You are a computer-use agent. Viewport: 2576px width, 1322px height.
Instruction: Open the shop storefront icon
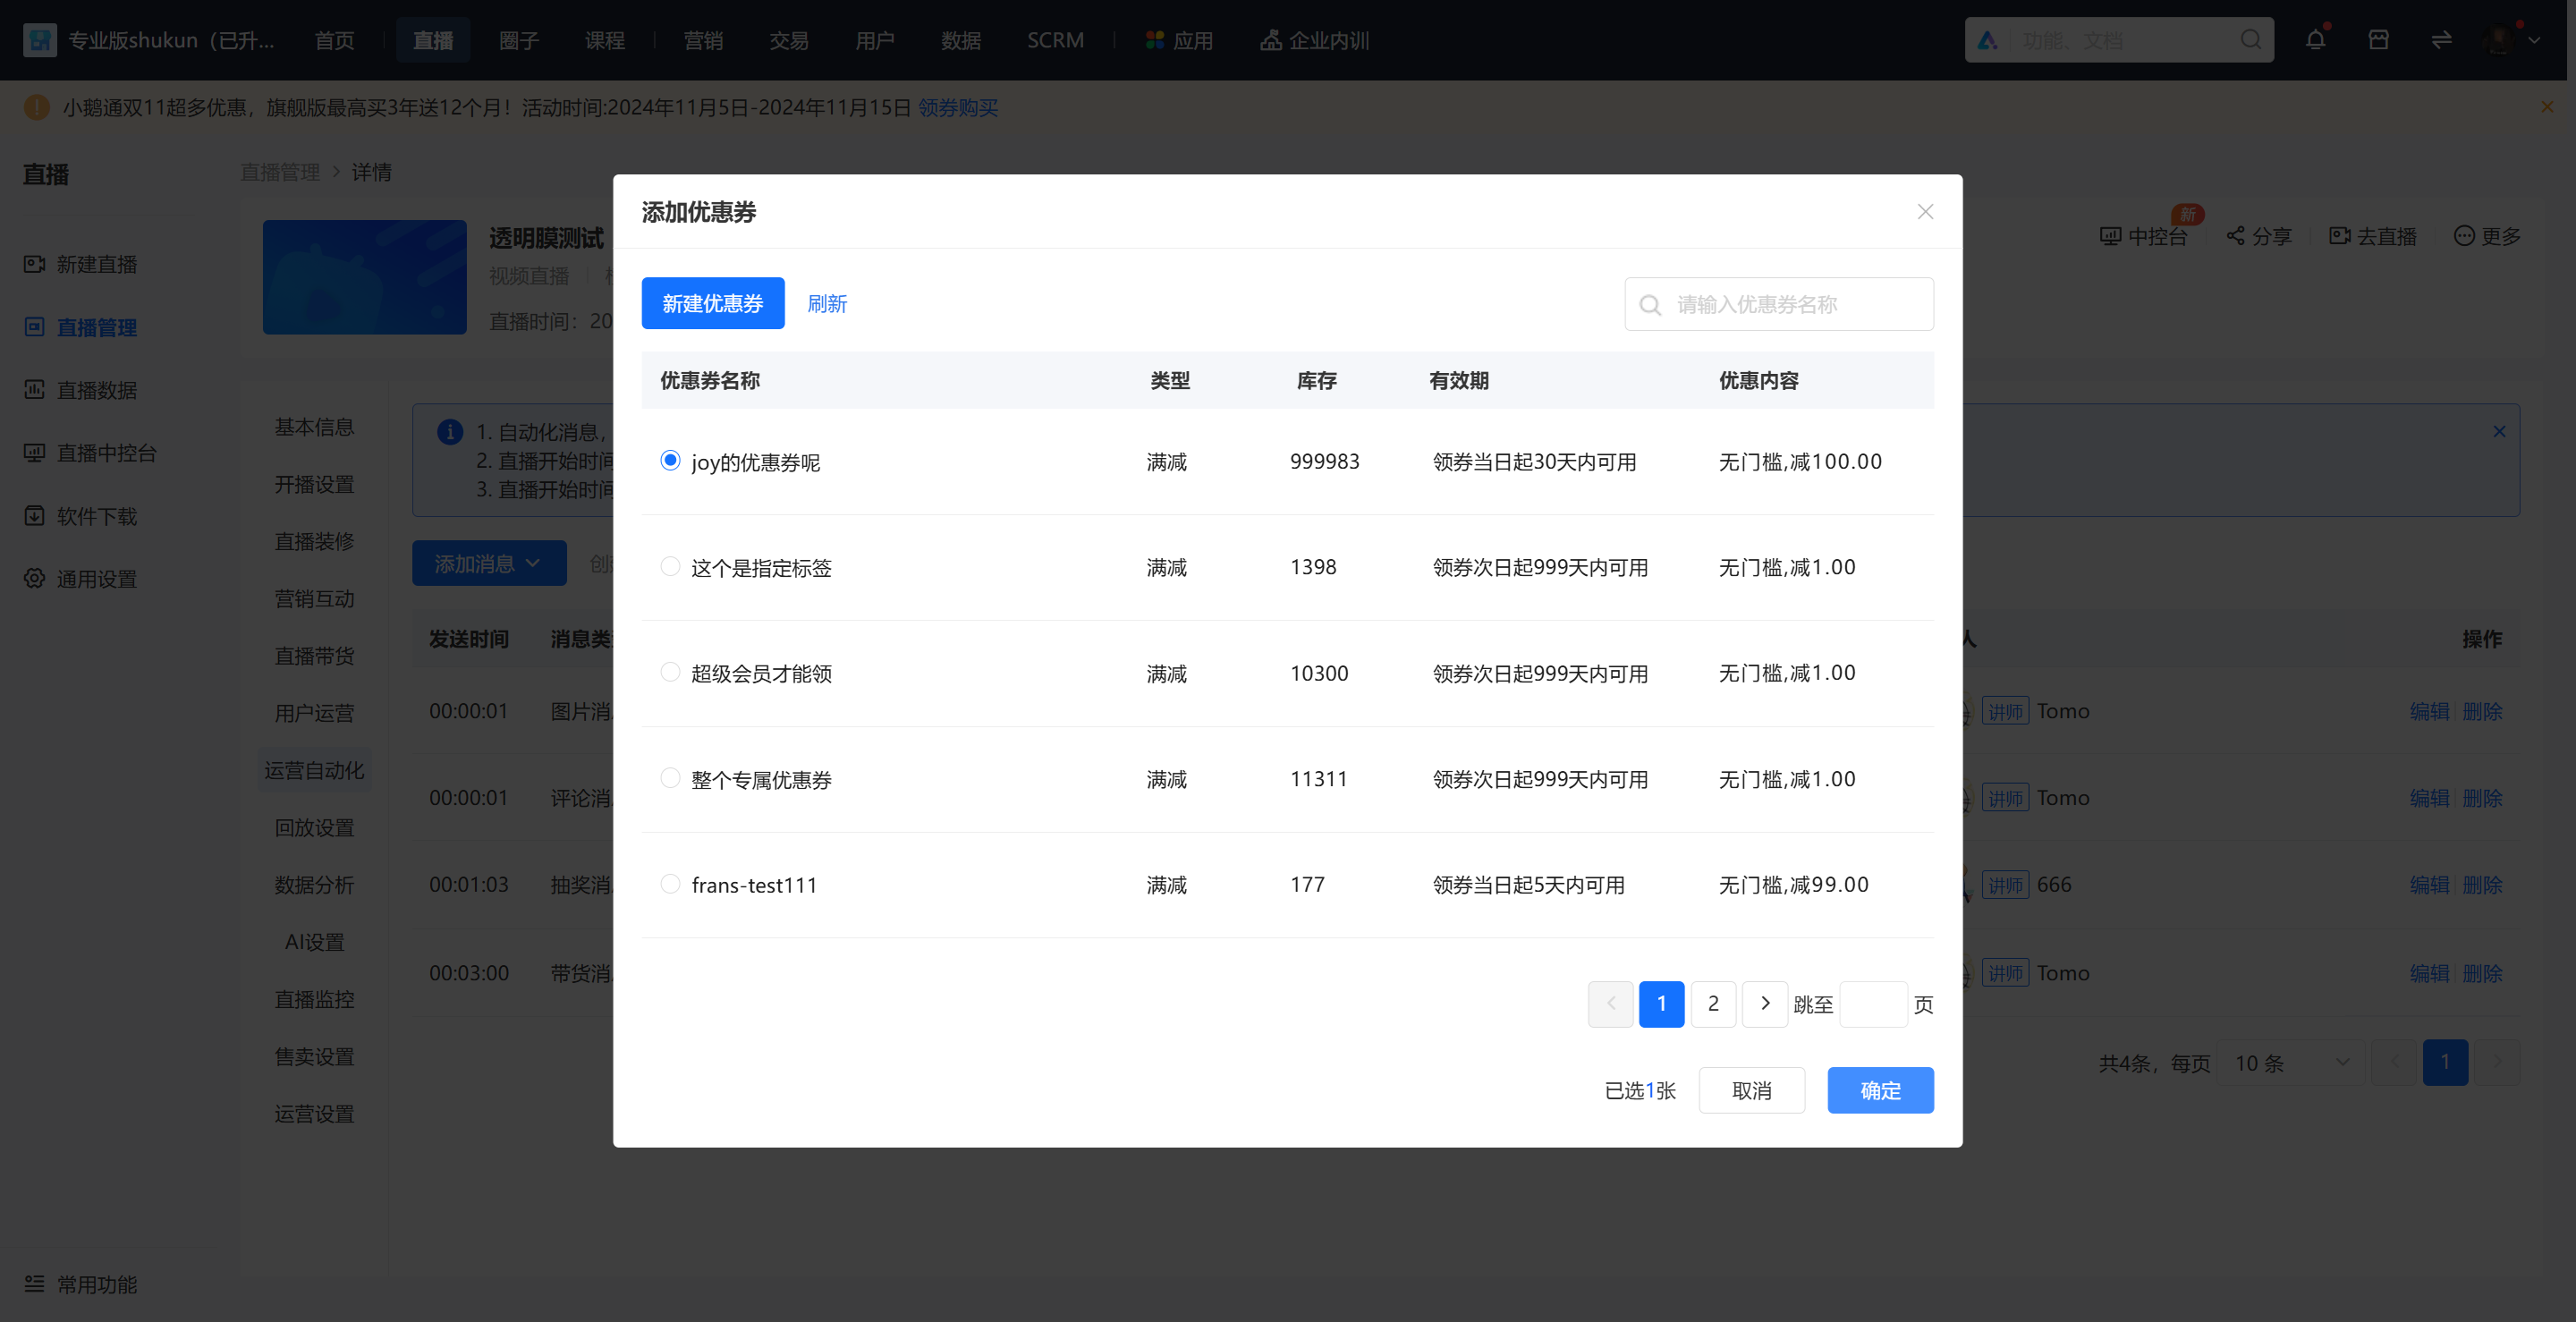point(2379,40)
